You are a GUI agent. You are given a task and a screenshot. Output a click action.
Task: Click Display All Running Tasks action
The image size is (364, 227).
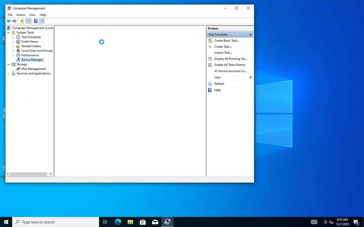pyautogui.click(x=231, y=59)
